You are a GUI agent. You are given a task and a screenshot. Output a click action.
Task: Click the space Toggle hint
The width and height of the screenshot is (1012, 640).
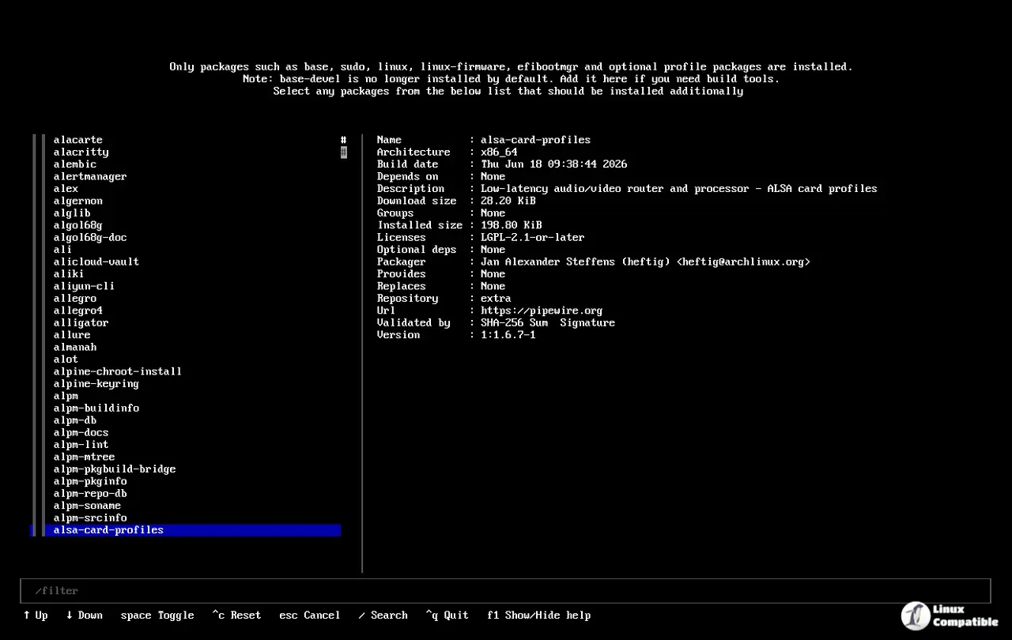point(157,616)
